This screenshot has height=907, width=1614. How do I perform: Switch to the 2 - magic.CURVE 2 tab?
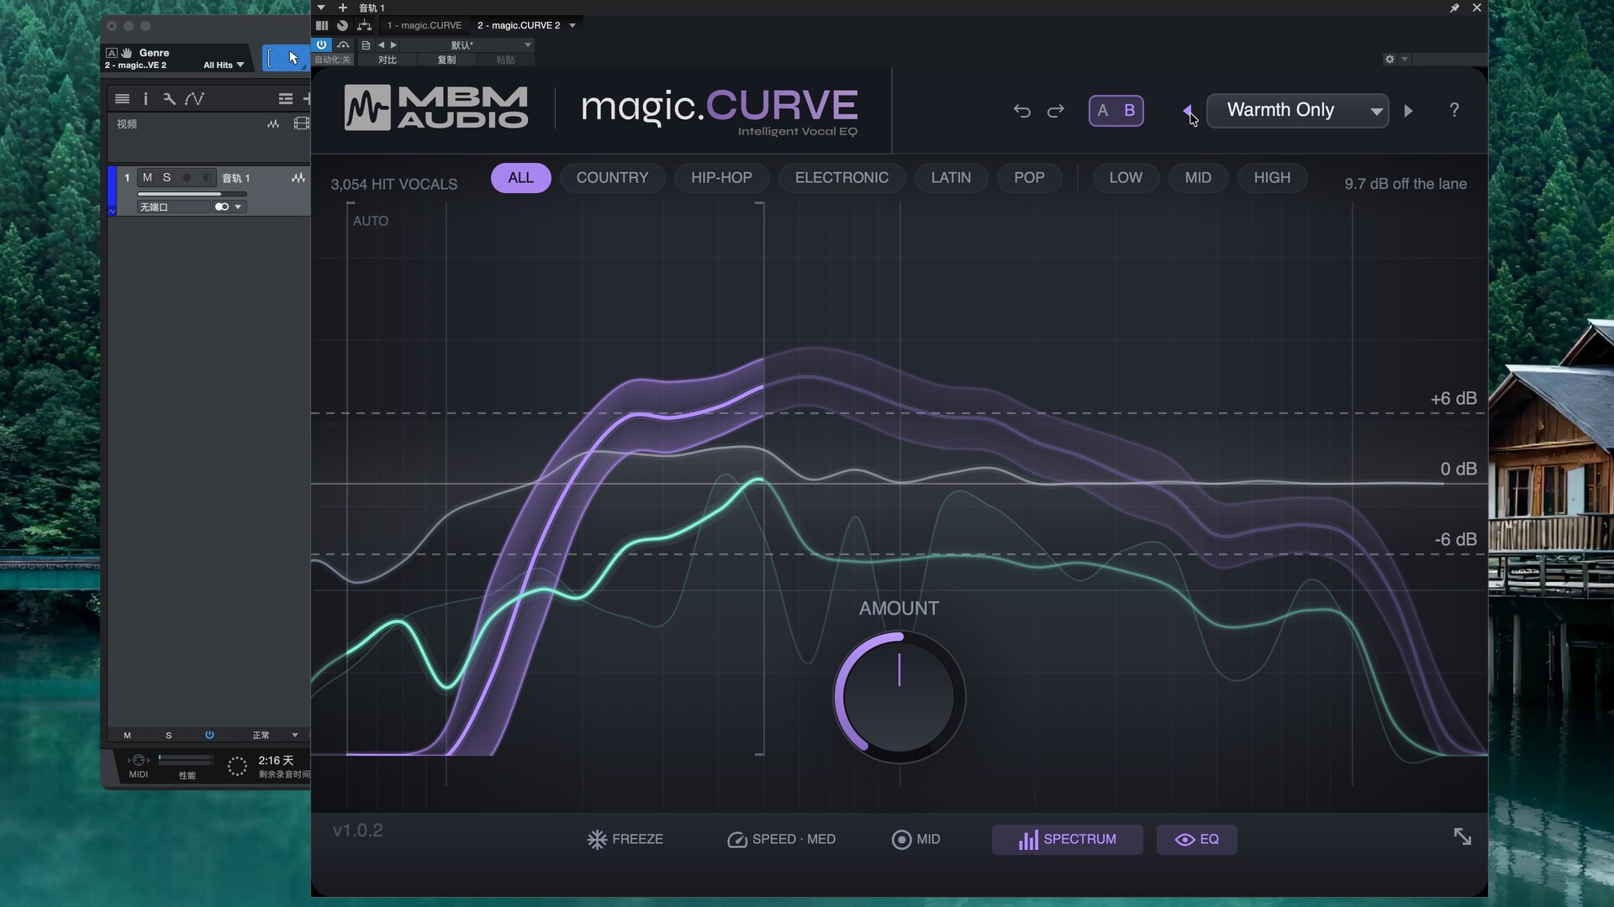[519, 25]
